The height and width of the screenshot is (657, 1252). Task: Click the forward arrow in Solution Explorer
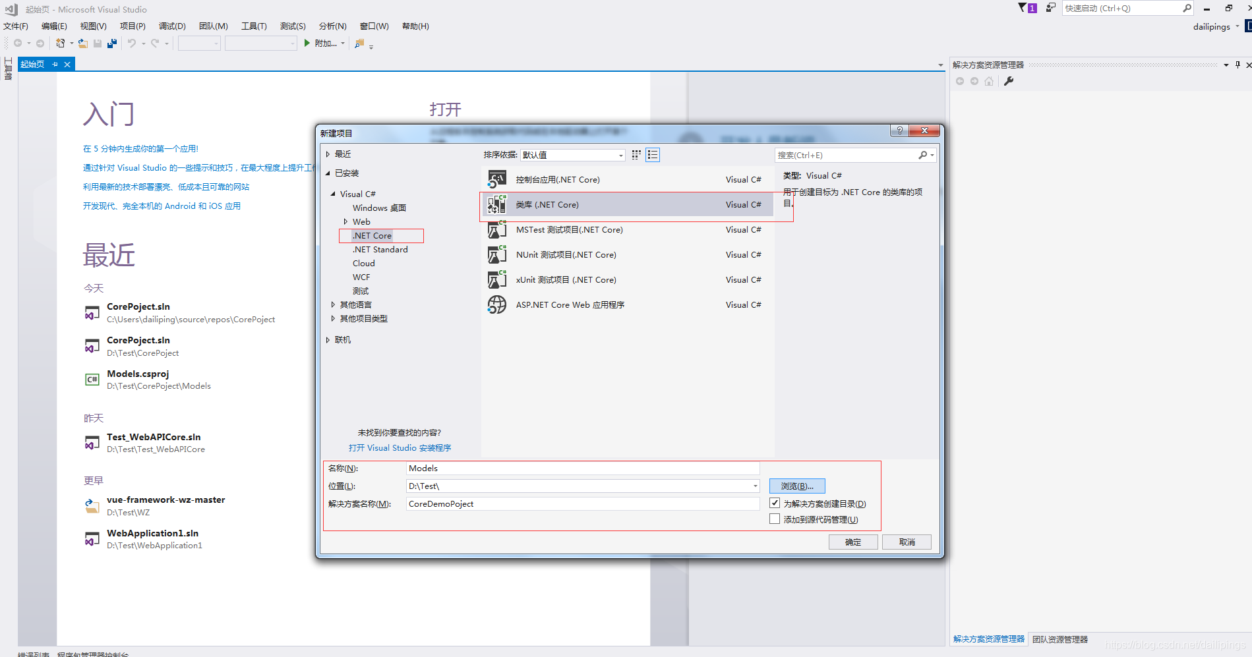click(x=974, y=81)
